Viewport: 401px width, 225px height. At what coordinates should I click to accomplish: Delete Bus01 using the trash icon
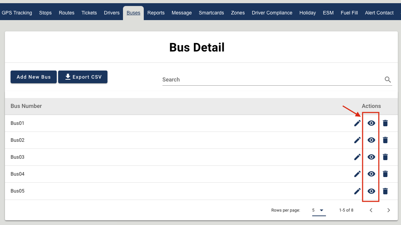coord(385,123)
